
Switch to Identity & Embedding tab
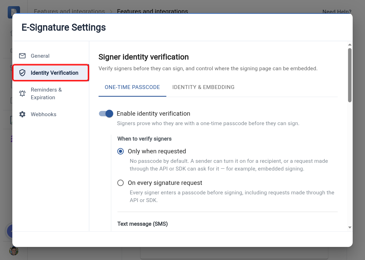(x=203, y=87)
